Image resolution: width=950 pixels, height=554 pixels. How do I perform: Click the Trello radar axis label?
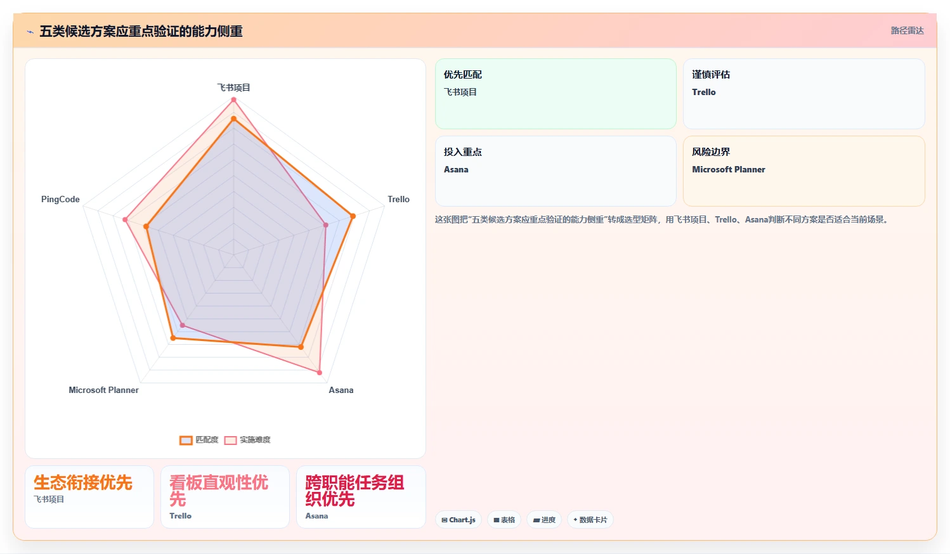398,199
